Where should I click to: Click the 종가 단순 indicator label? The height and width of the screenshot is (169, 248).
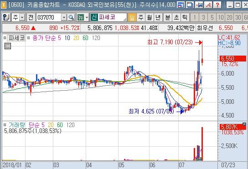(44, 38)
